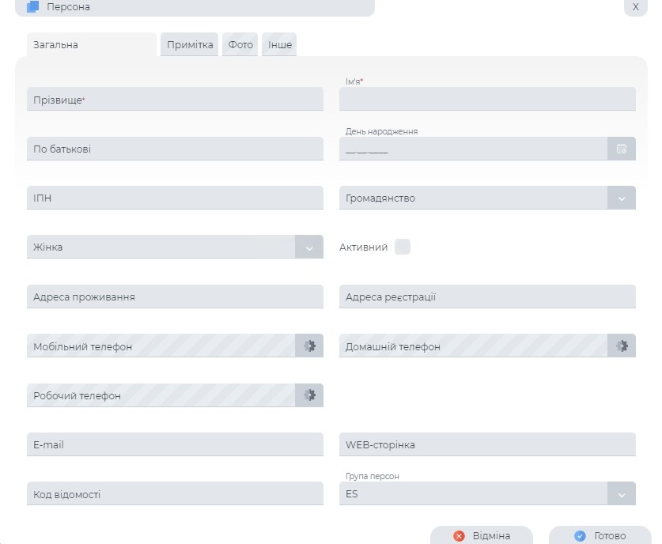Click the calendar icon for День народження
The image size is (662, 544).
(622, 149)
